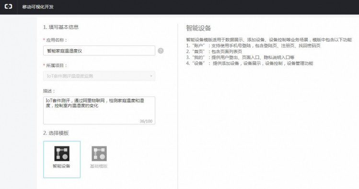Click the line starting with 2.“首页”
This screenshot has width=359, height=189.
click(x=214, y=51)
